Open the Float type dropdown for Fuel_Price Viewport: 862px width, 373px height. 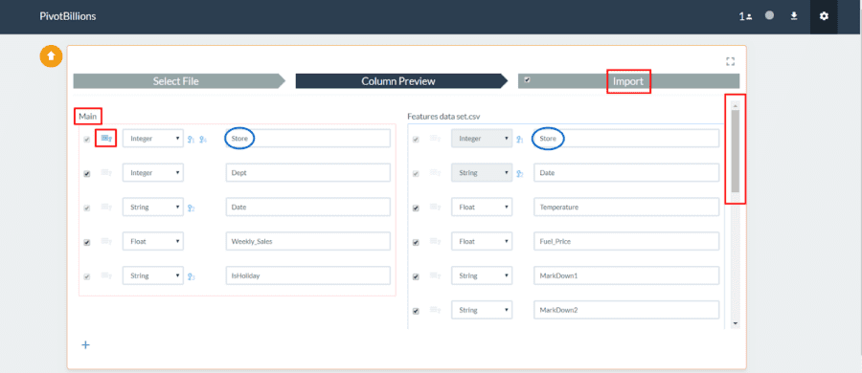(482, 241)
